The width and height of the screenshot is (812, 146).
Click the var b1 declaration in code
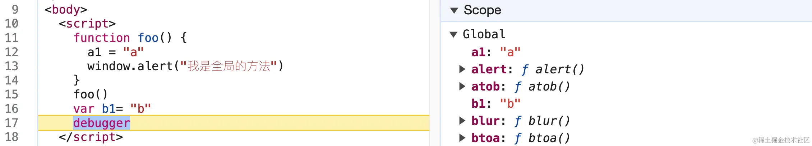coord(109,108)
